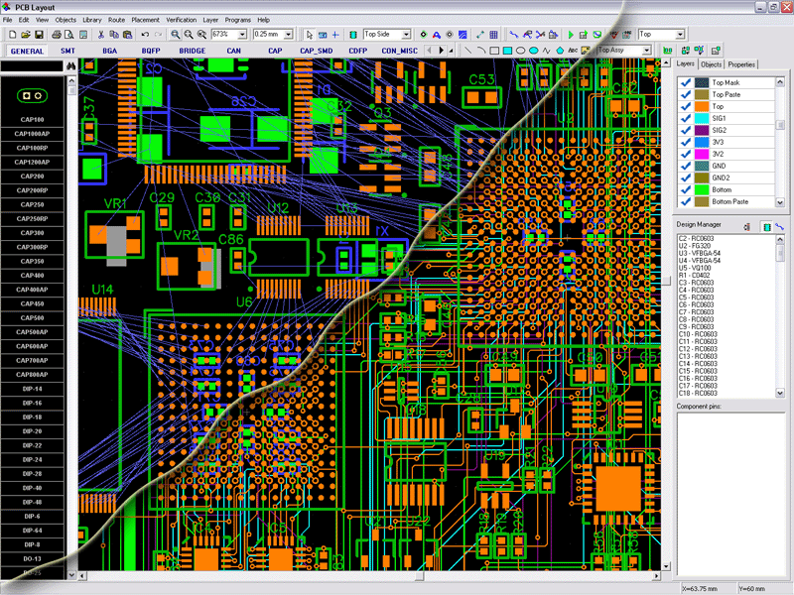The width and height of the screenshot is (794, 595).
Task: Create a new PCB file
Action: point(13,35)
